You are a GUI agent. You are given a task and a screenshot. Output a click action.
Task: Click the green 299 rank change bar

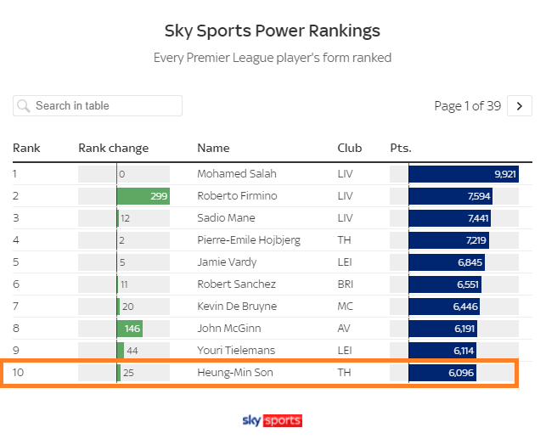[144, 196]
